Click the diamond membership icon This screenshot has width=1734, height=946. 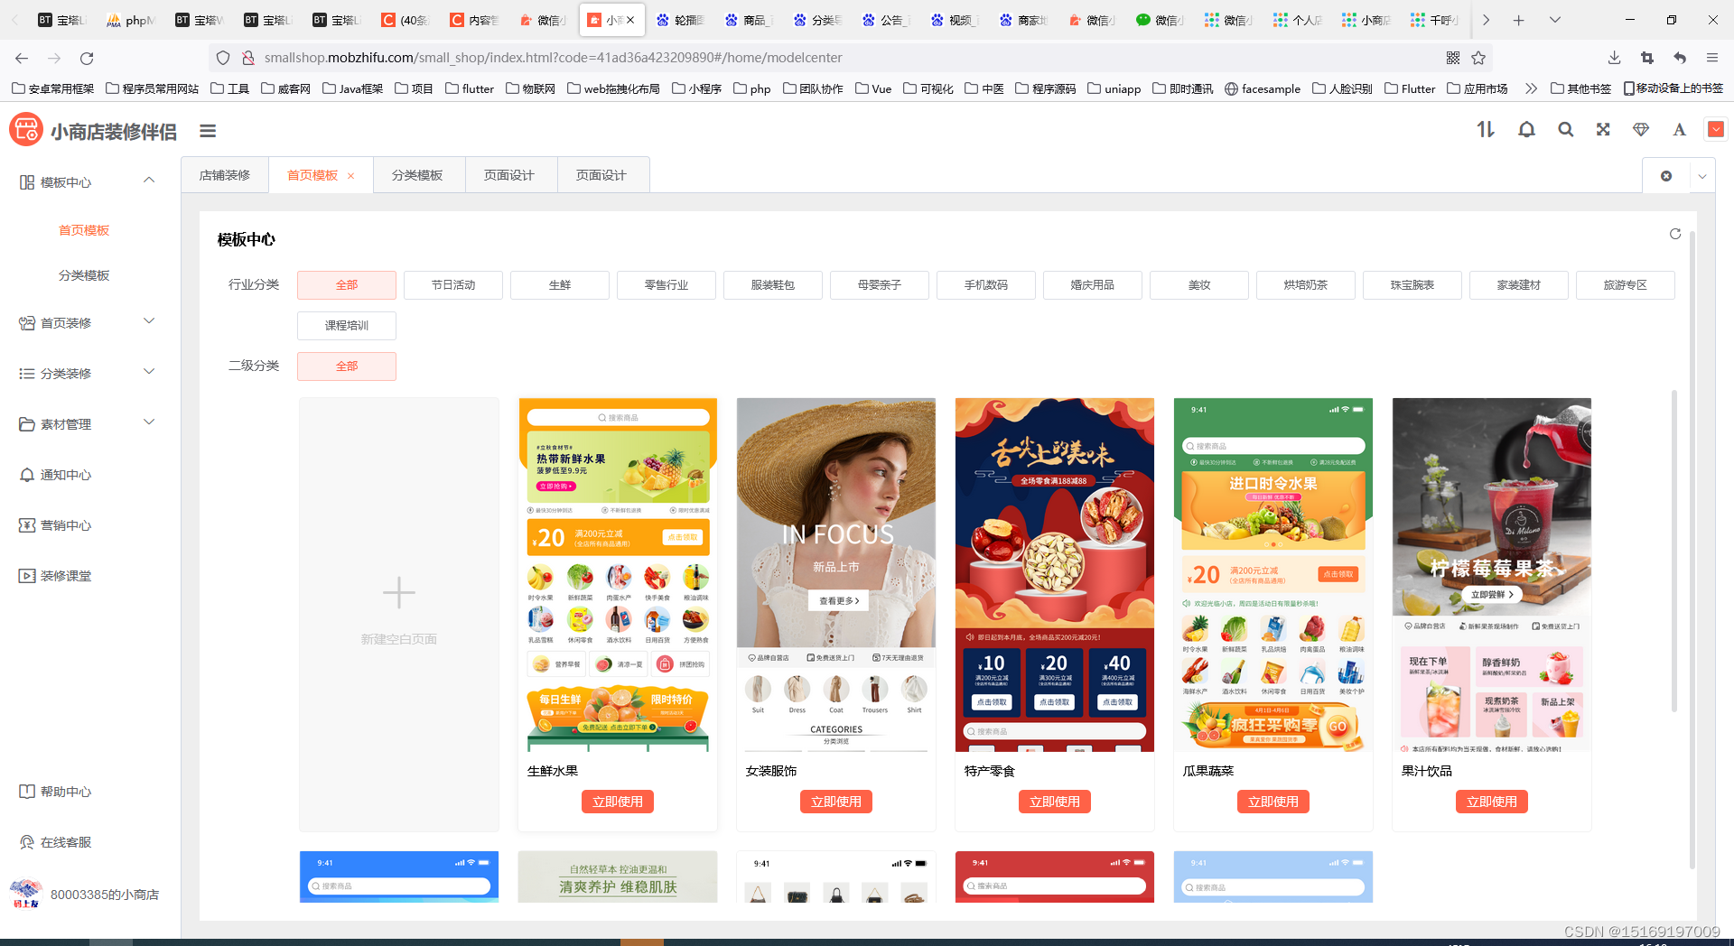click(1641, 130)
